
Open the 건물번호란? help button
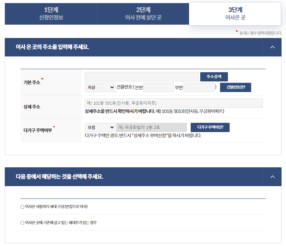pyautogui.click(x=235, y=87)
